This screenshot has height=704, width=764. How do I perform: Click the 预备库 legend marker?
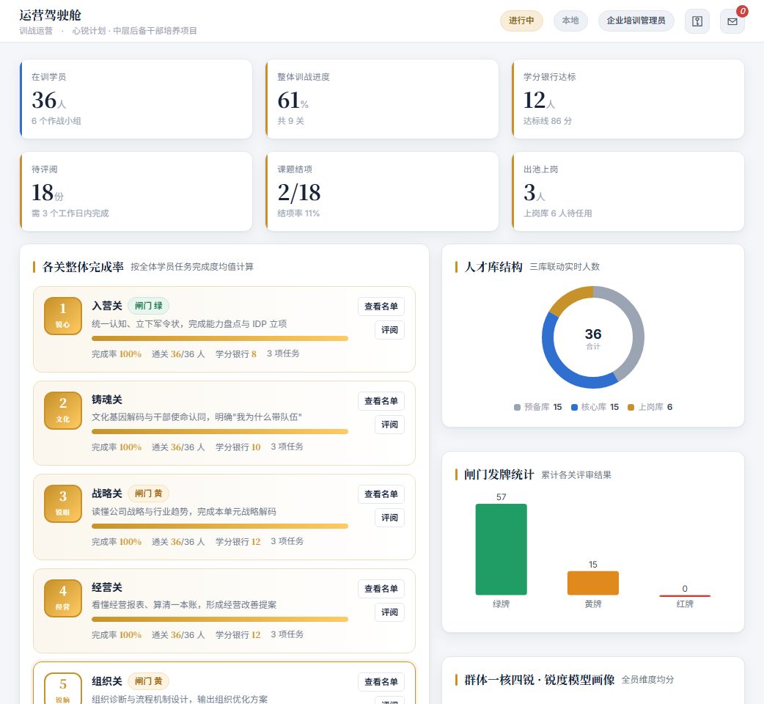pos(517,407)
